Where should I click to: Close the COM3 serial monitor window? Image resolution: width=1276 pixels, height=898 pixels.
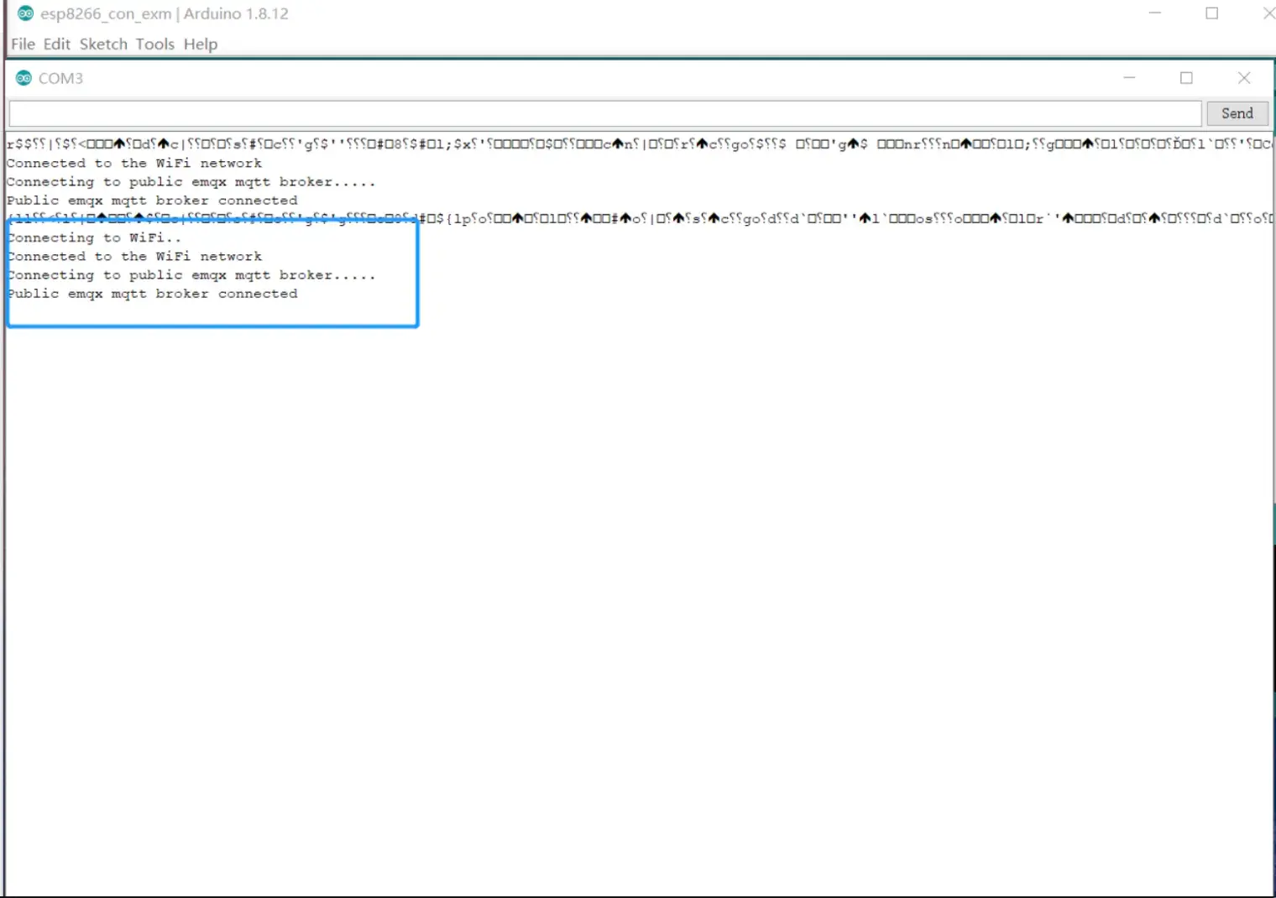[x=1244, y=77]
